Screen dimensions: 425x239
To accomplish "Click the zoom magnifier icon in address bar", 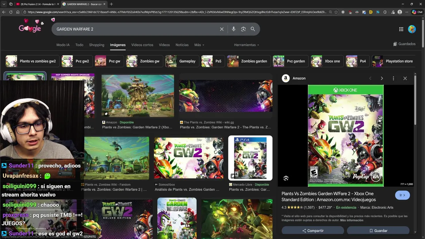I will (330, 12).
